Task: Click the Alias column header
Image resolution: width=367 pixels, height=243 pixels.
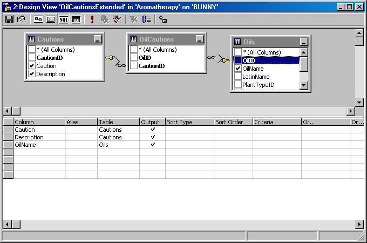Action: (81, 122)
